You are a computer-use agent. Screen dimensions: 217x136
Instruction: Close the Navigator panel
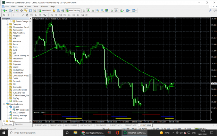pyautogui.click(x=31, y=18)
